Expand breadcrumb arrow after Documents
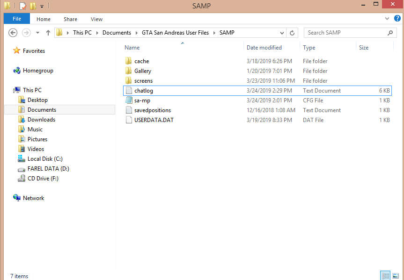 pyautogui.click(x=137, y=33)
